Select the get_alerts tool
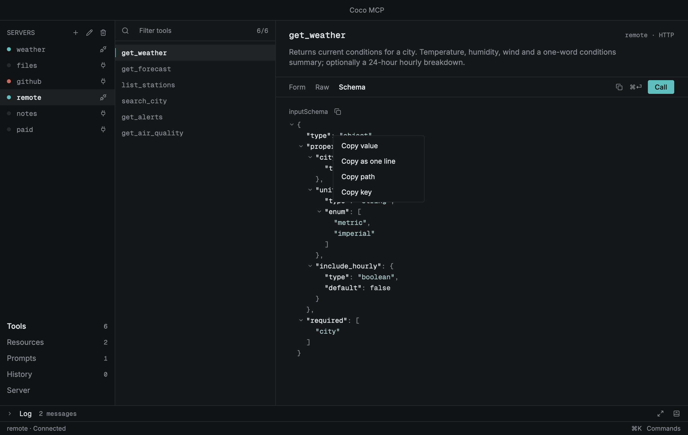Viewport: 688px width, 435px height. [x=195, y=117]
